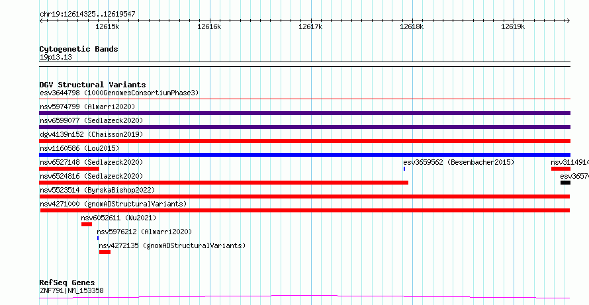
Task: Open the nsv6599077 (Sedlazeck2020) label
Action: point(91,120)
